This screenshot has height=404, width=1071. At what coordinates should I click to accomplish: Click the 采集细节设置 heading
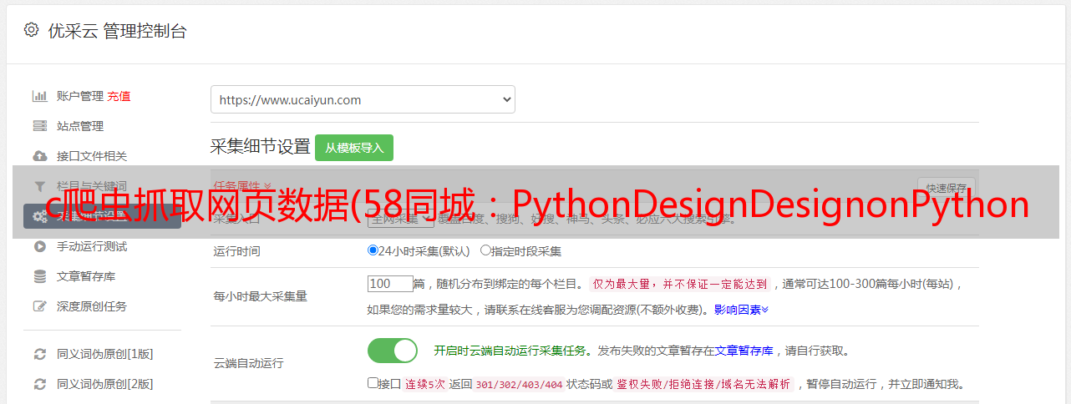pyautogui.click(x=261, y=147)
